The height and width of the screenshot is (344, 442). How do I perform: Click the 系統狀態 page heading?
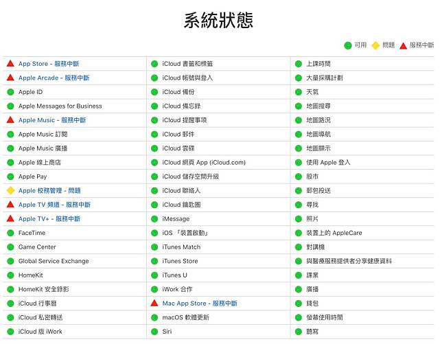[220, 20]
